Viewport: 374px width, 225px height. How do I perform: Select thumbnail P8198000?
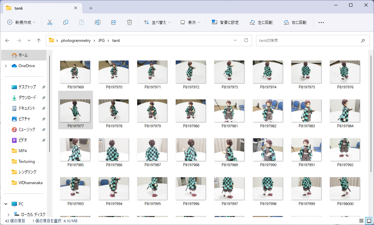pyautogui.click(x=345, y=188)
